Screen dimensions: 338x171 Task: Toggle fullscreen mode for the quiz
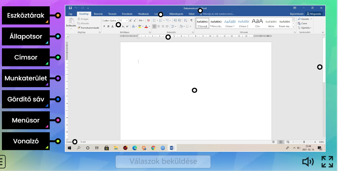click(x=327, y=162)
